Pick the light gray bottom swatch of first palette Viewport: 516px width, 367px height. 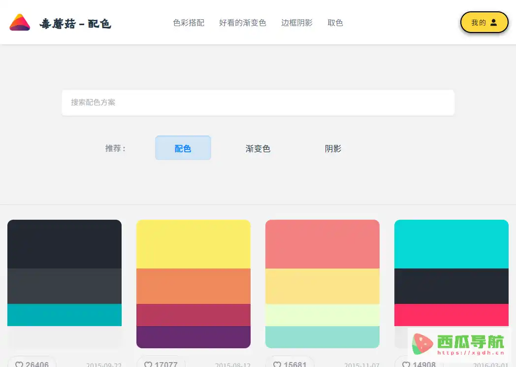point(64,337)
